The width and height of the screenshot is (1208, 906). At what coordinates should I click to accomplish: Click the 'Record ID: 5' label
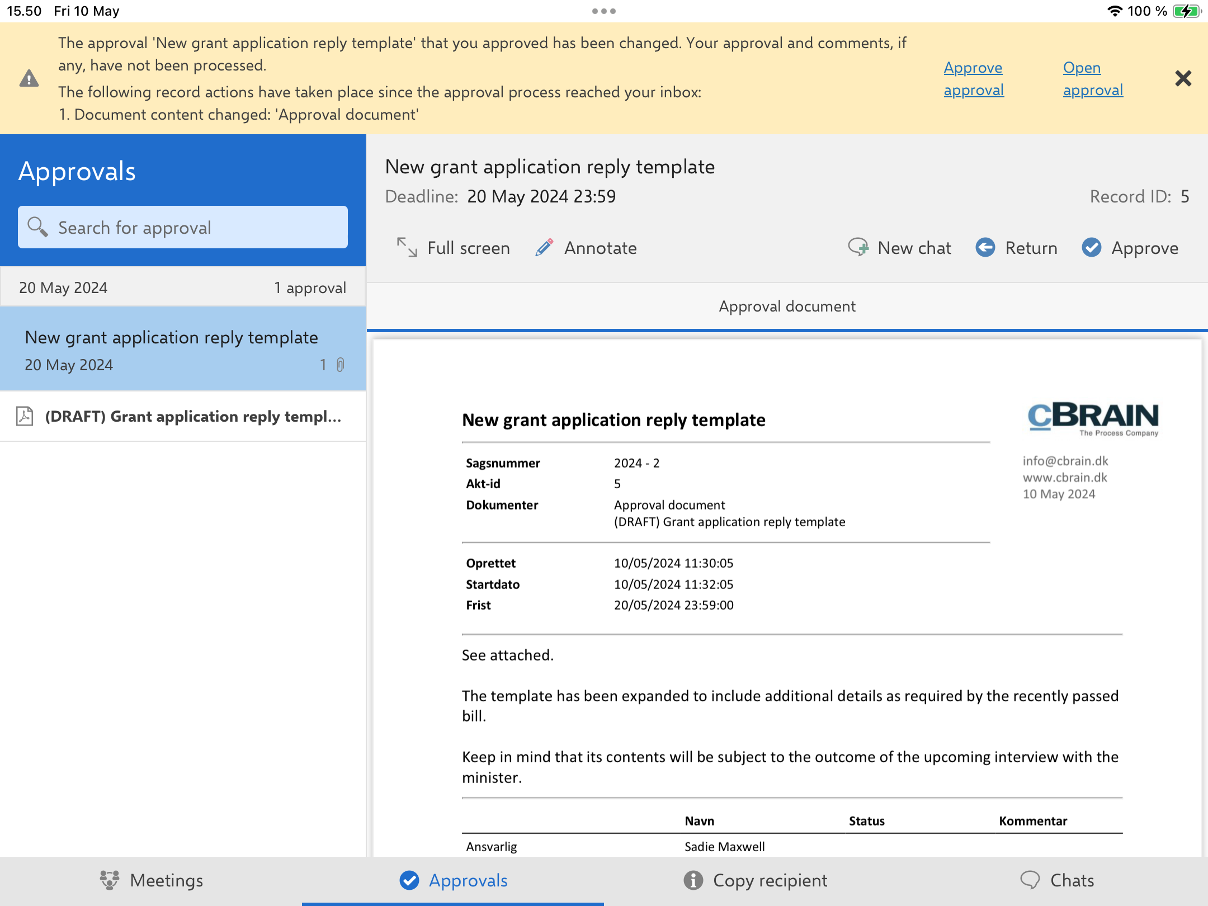coord(1140,197)
